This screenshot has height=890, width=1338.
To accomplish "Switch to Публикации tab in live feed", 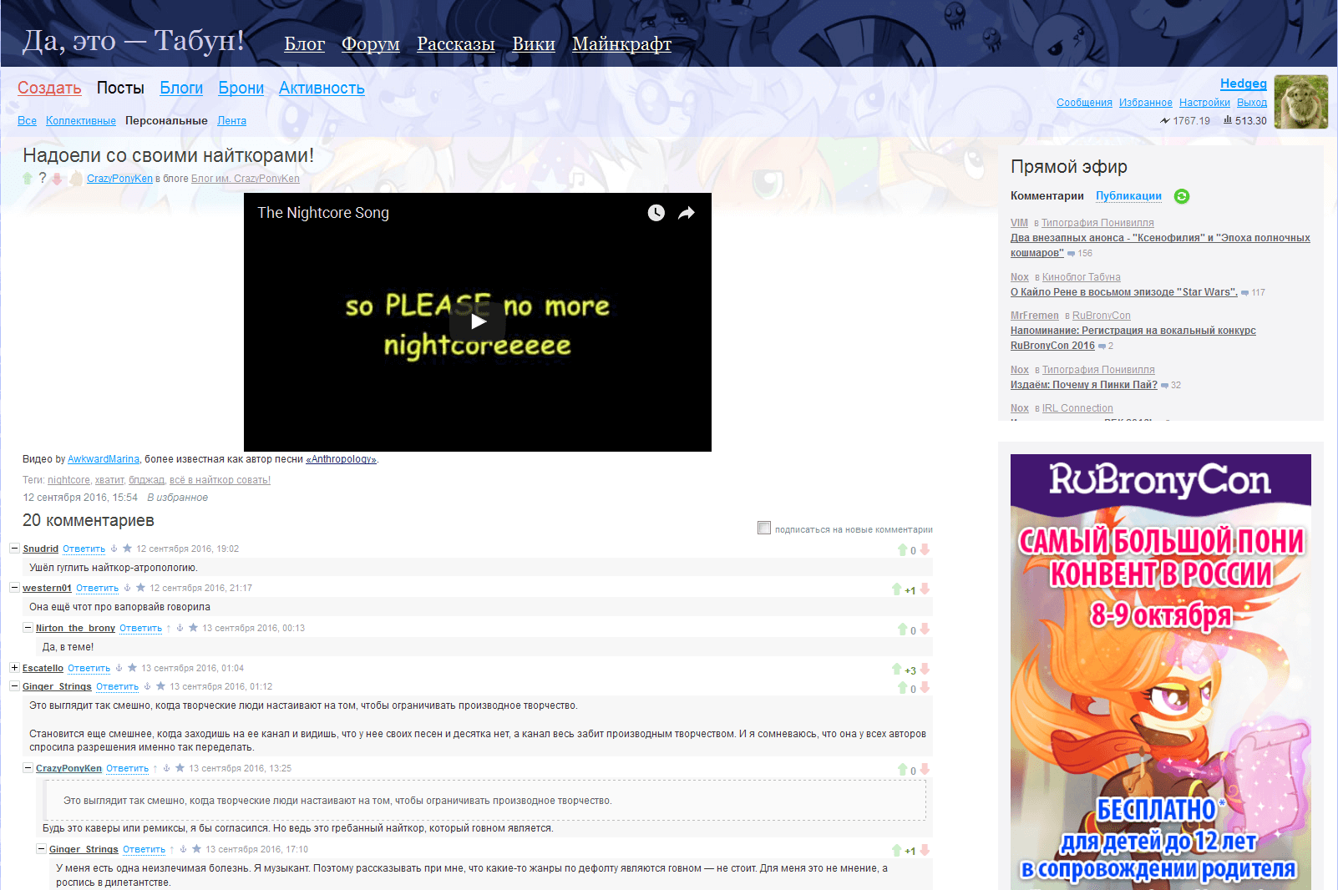I will (x=1128, y=196).
